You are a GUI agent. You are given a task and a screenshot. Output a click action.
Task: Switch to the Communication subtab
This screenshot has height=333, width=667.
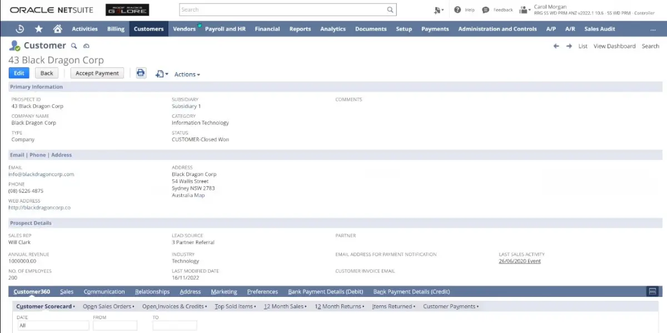(x=104, y=291)
